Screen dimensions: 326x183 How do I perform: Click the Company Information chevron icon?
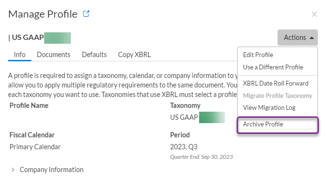[x=13, y=170]
